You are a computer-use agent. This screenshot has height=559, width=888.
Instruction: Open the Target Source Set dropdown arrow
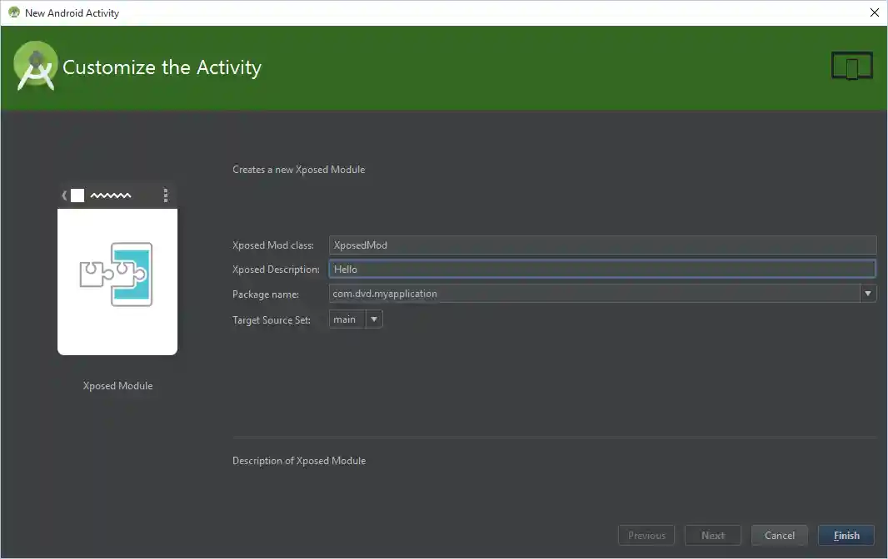tap(374, 319)
